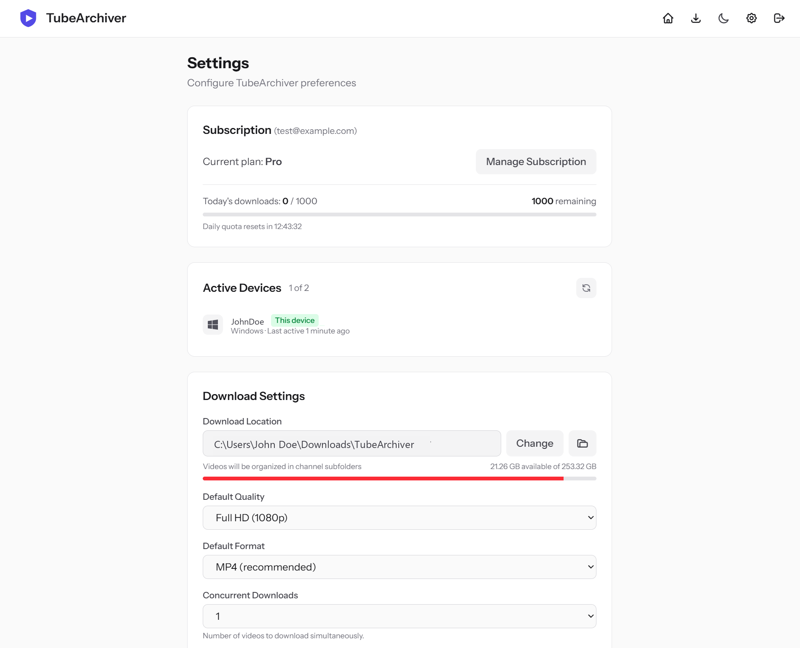Viewport: 800px width, 648px height.
Task: Click the 'This device' badge
Action: 295,320
